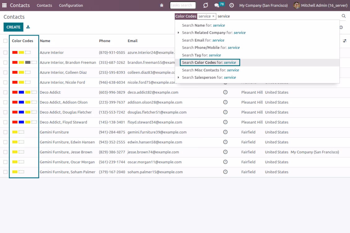Open the optional columns adjust icon
The width and height of the screenshot is (350, 233).
click(x=345, y=41)
